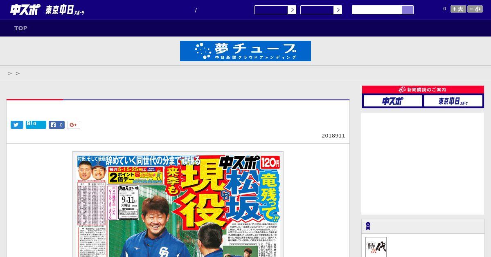491x257 pixels.
Task: Focus the header search input field
Action: tap(377, 10)
